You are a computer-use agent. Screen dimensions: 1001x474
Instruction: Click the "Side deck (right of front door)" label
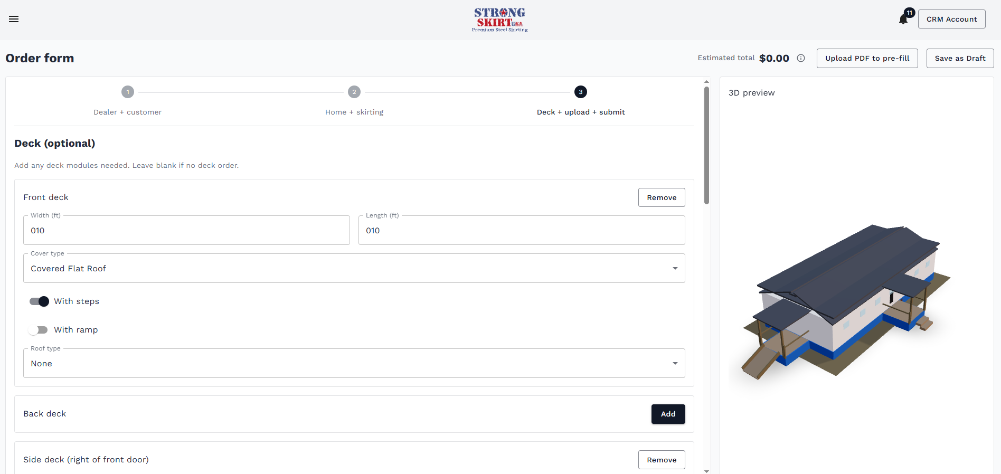(x=86, y=460)
